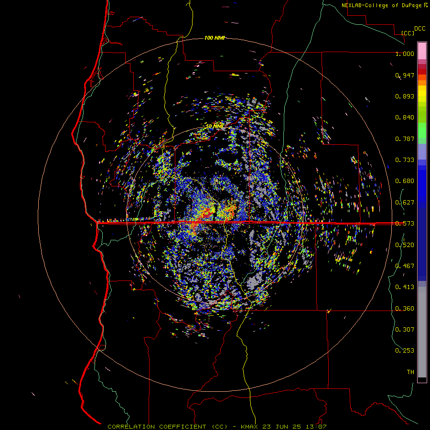
Task: Click the [CC] units label
Action: (x=408, y=33)
